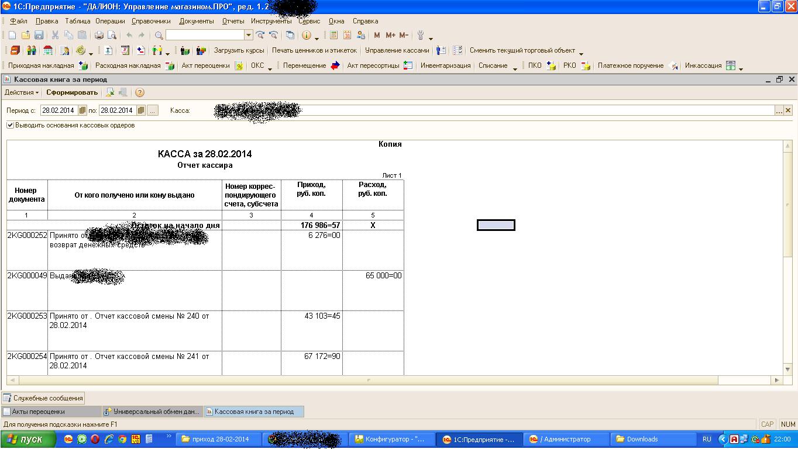This screenshot has width=798, height=449.
Task: Click the Save floppy disk icon
Action: [39, 35]
